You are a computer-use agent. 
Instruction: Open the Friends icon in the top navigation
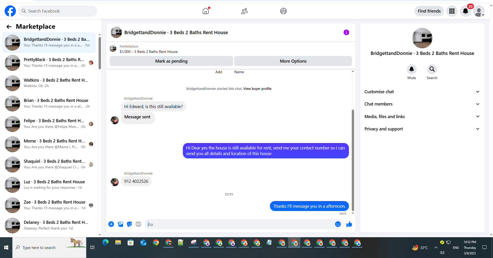tap(244, 11)
